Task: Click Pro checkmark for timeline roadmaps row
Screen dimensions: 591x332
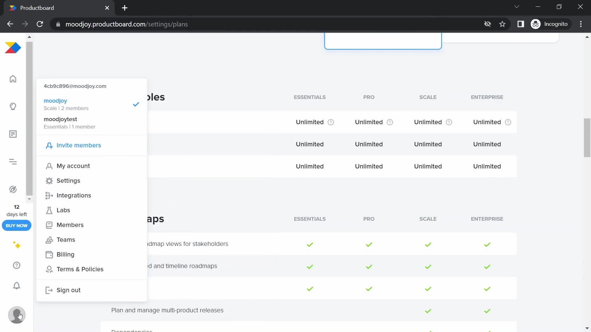Action: coord(369,267)
